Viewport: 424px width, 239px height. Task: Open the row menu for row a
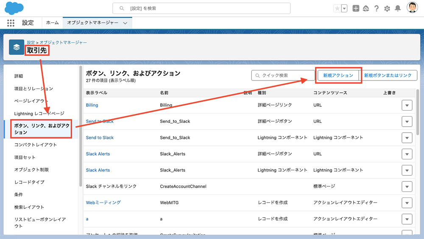pyautogui.click(x=407, y=219)
